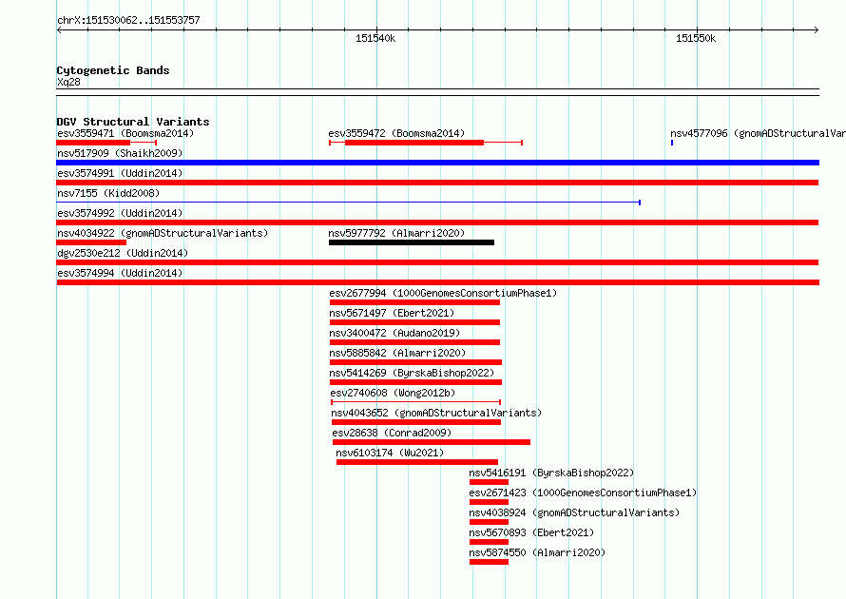Click the red nsv4043652 variant bar
The height and width of the screenshot is (599, 846).
[416, 422]
